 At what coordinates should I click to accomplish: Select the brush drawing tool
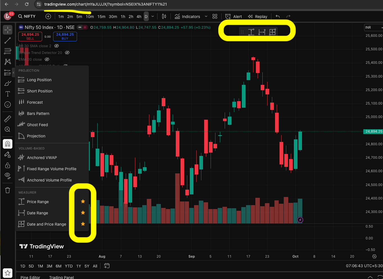point(8,83)
